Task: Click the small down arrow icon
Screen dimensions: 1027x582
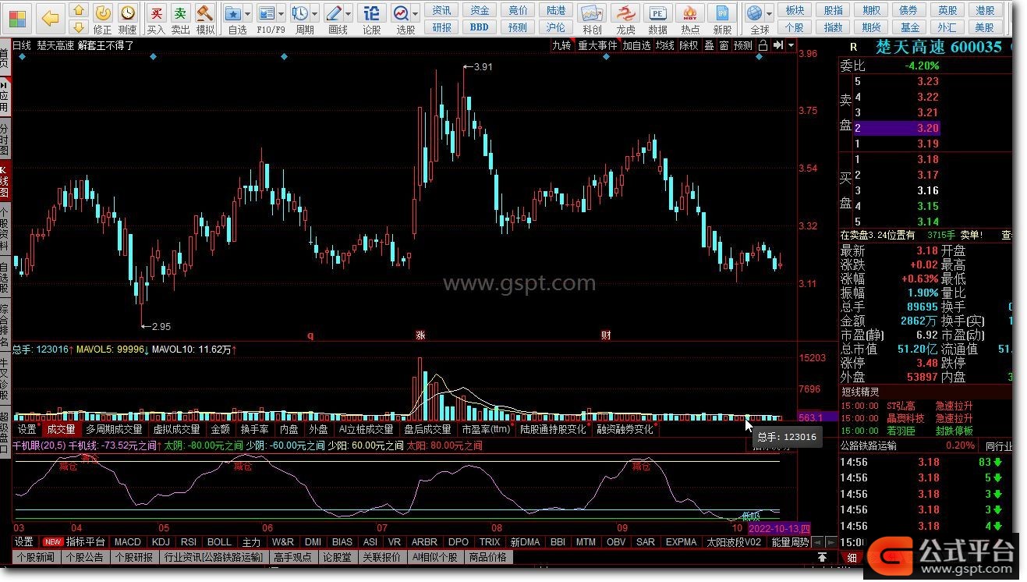Action: point(78,27)
